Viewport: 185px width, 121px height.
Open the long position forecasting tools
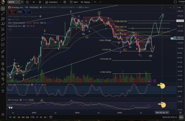[3, 29]
